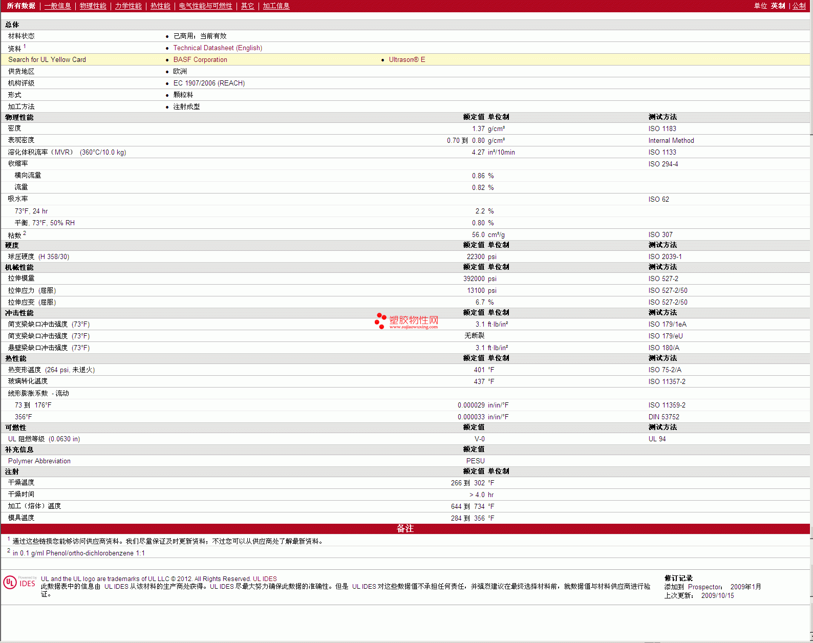This screenshot has height=643, width=813.
Task: Switch units to 公制 (metric)
Action: click(x=799, y=6)
